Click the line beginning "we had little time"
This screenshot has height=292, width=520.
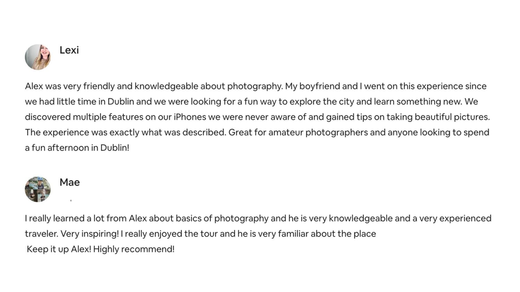tap(251, 102)
